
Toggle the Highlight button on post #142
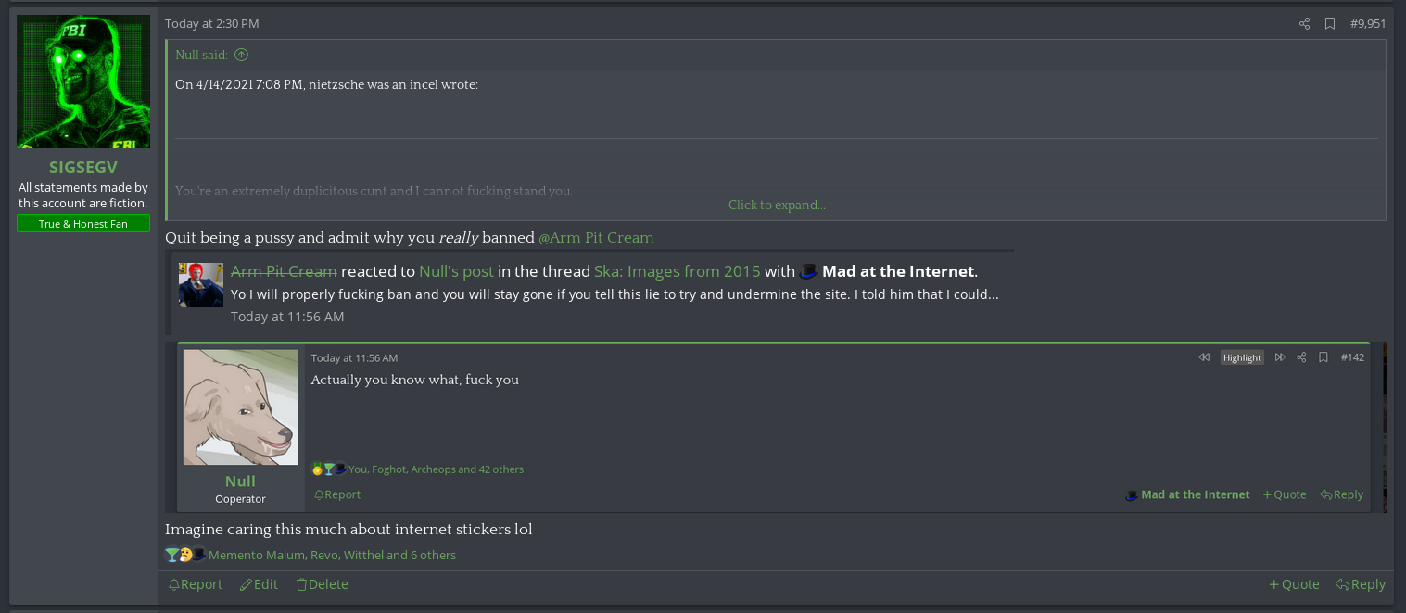tap(1241, 357)
